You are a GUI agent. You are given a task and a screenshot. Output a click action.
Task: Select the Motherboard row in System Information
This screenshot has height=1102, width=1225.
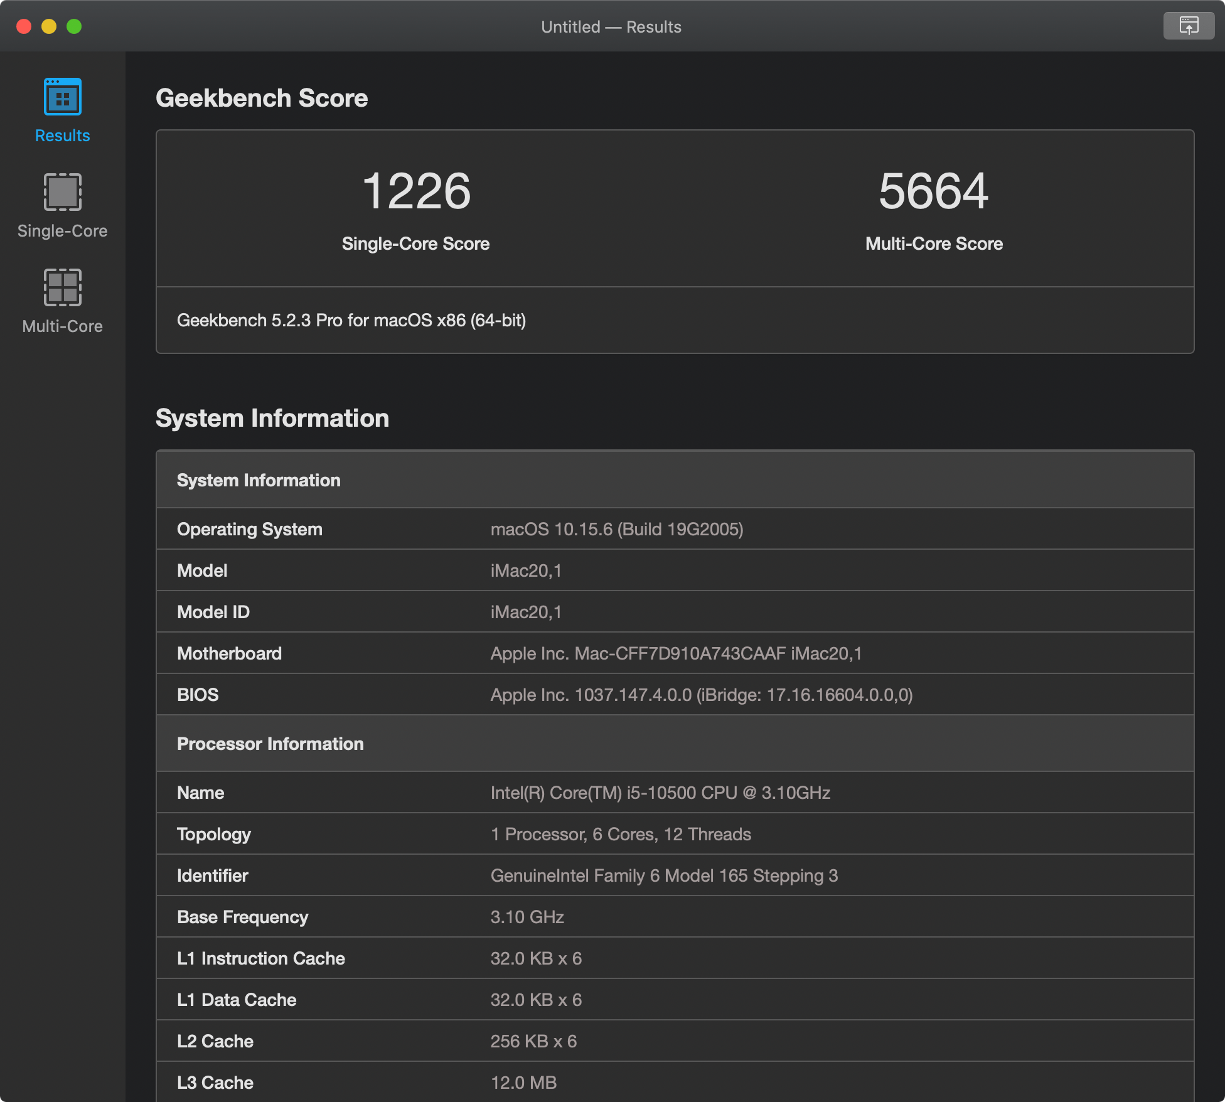[x=675, y=653]
